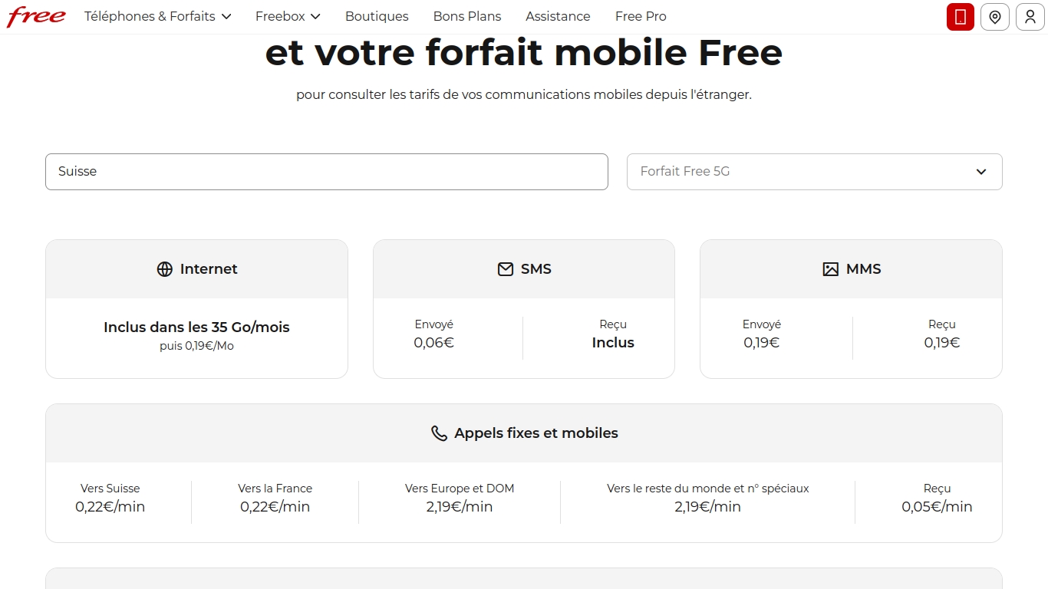This screenshot has height=589, width=1048.
Task: Navigate to Free Pro
Action: (x=641, y=16)
